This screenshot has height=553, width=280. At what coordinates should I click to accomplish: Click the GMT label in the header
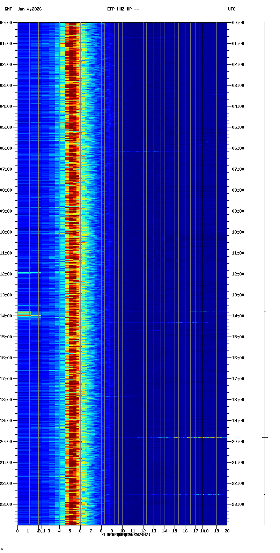pyautogui.click(x=8, y=9)
